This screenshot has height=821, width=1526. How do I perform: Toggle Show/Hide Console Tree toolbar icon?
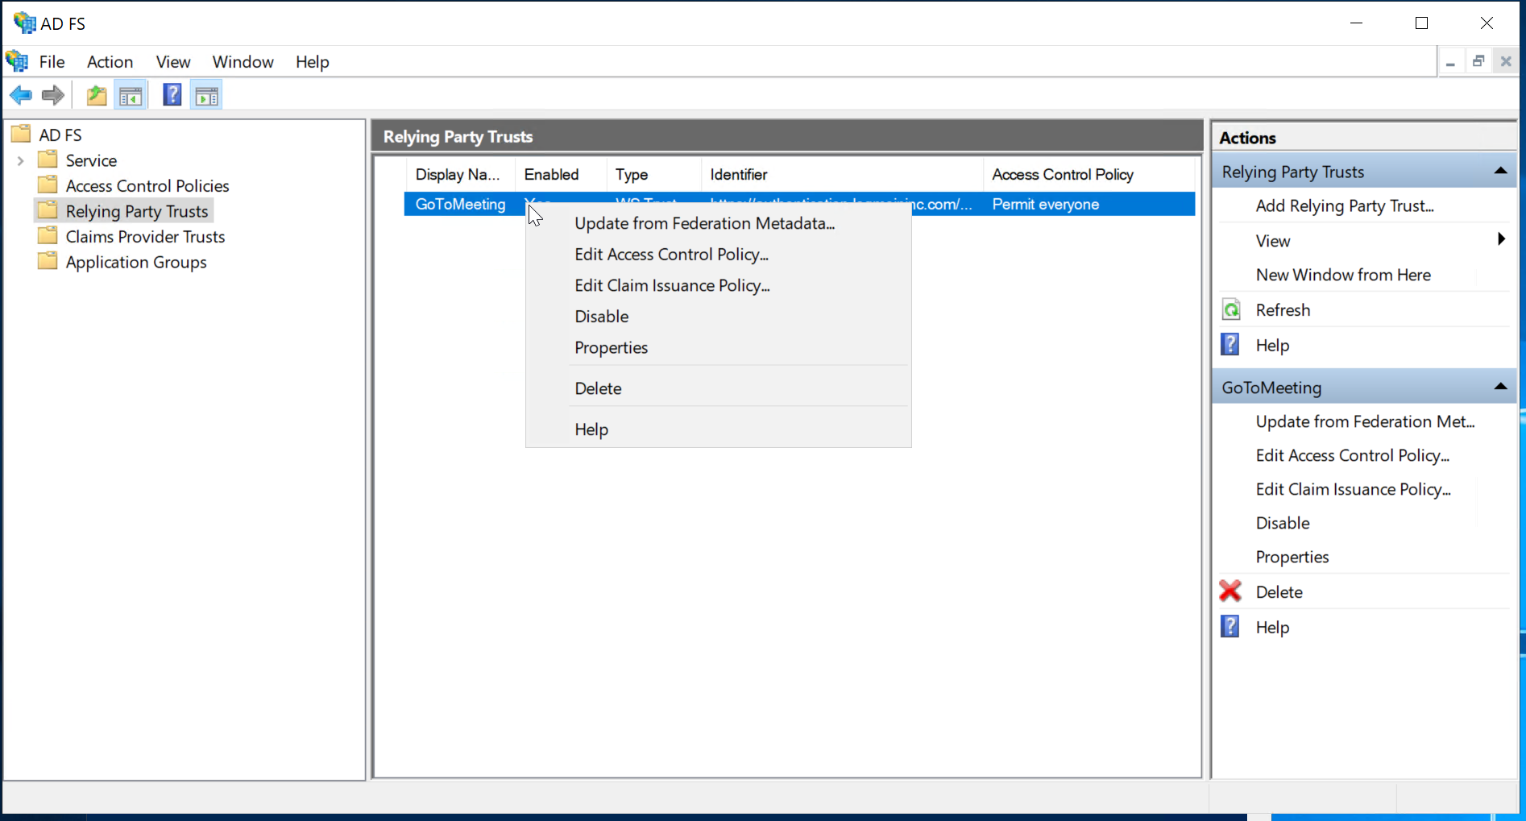point(131,96)
